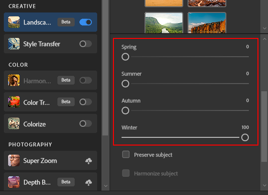The height and width of the screenshot is (195, 268).
Task: Choose the autumn orange forest preset thumbnail
Action: [207, 23]
